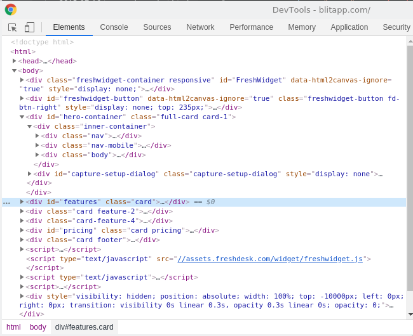
Task: Open the Application tab
Action: coord(349,27)
